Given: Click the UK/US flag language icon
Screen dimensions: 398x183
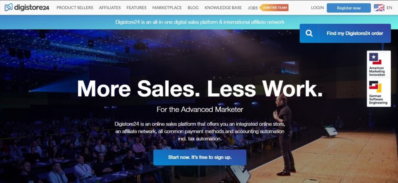Looking at the screenshot, I should 379,8.
